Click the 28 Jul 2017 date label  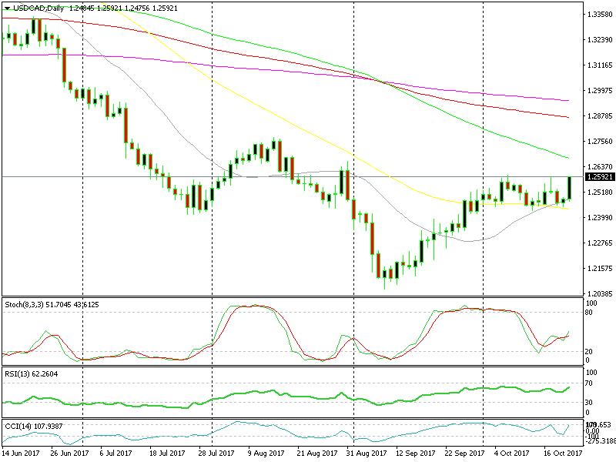pyautogui.click(x=216, y=453)
